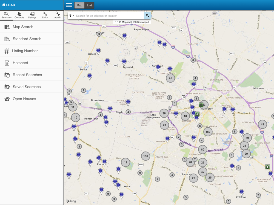Switch to List view

89,5
